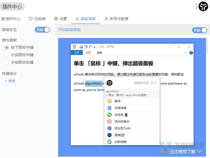
Task: Click the WordPad document icon in the preview title bar
Action: (x=74, y=47)
